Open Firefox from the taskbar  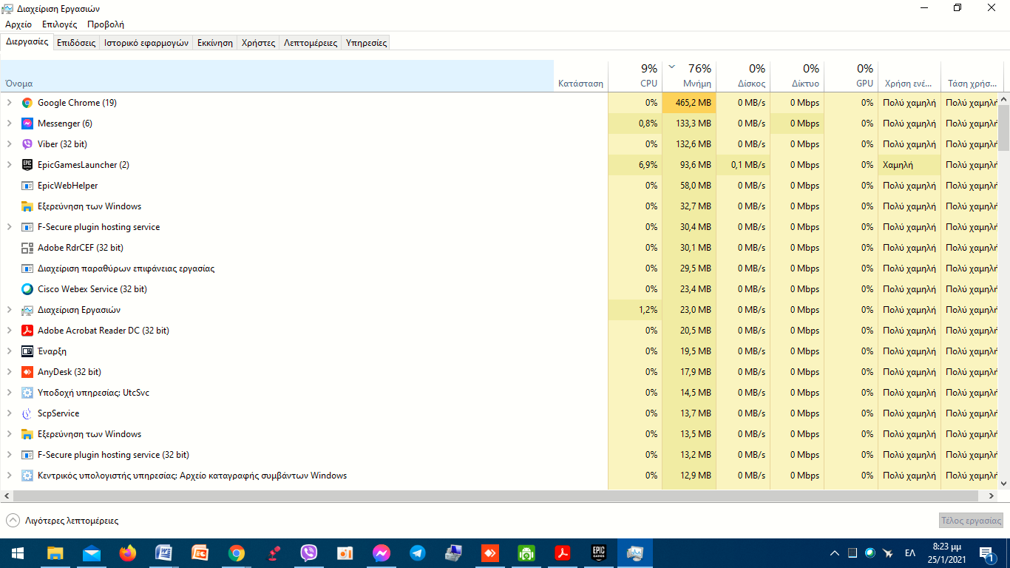pyautogui.click(x=128, y=553)
